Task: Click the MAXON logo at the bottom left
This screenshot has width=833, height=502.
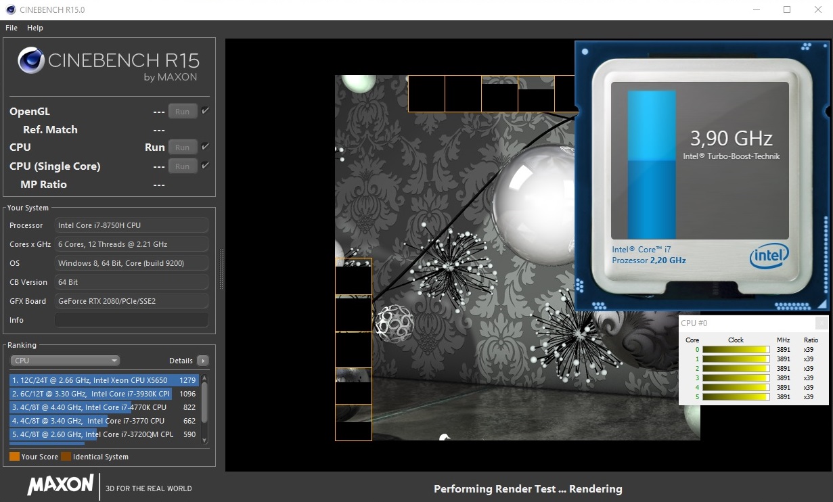Action: point(61,484)
